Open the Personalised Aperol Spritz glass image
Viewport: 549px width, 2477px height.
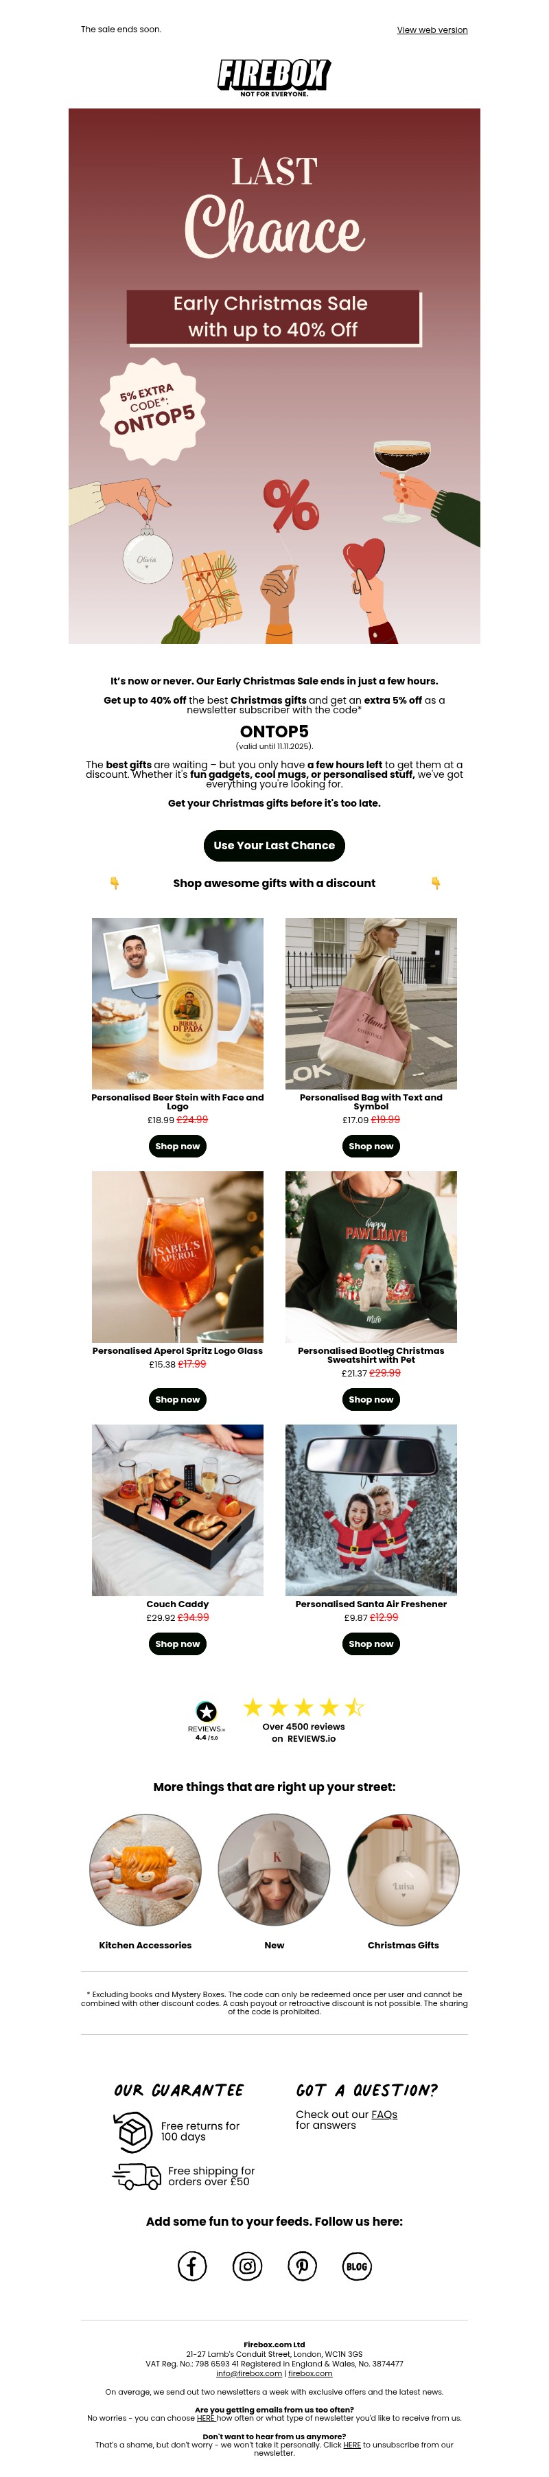[178, 1257]
